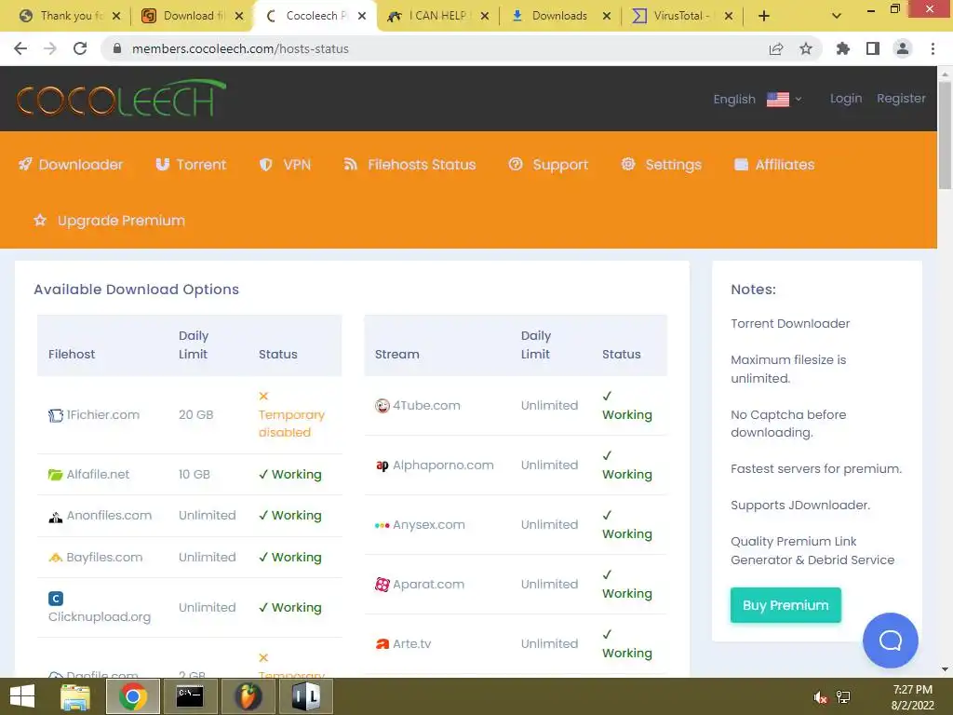This screenshot has width=953, height=715.
Task: Reload the current page
Action: [x=80, y=48]
